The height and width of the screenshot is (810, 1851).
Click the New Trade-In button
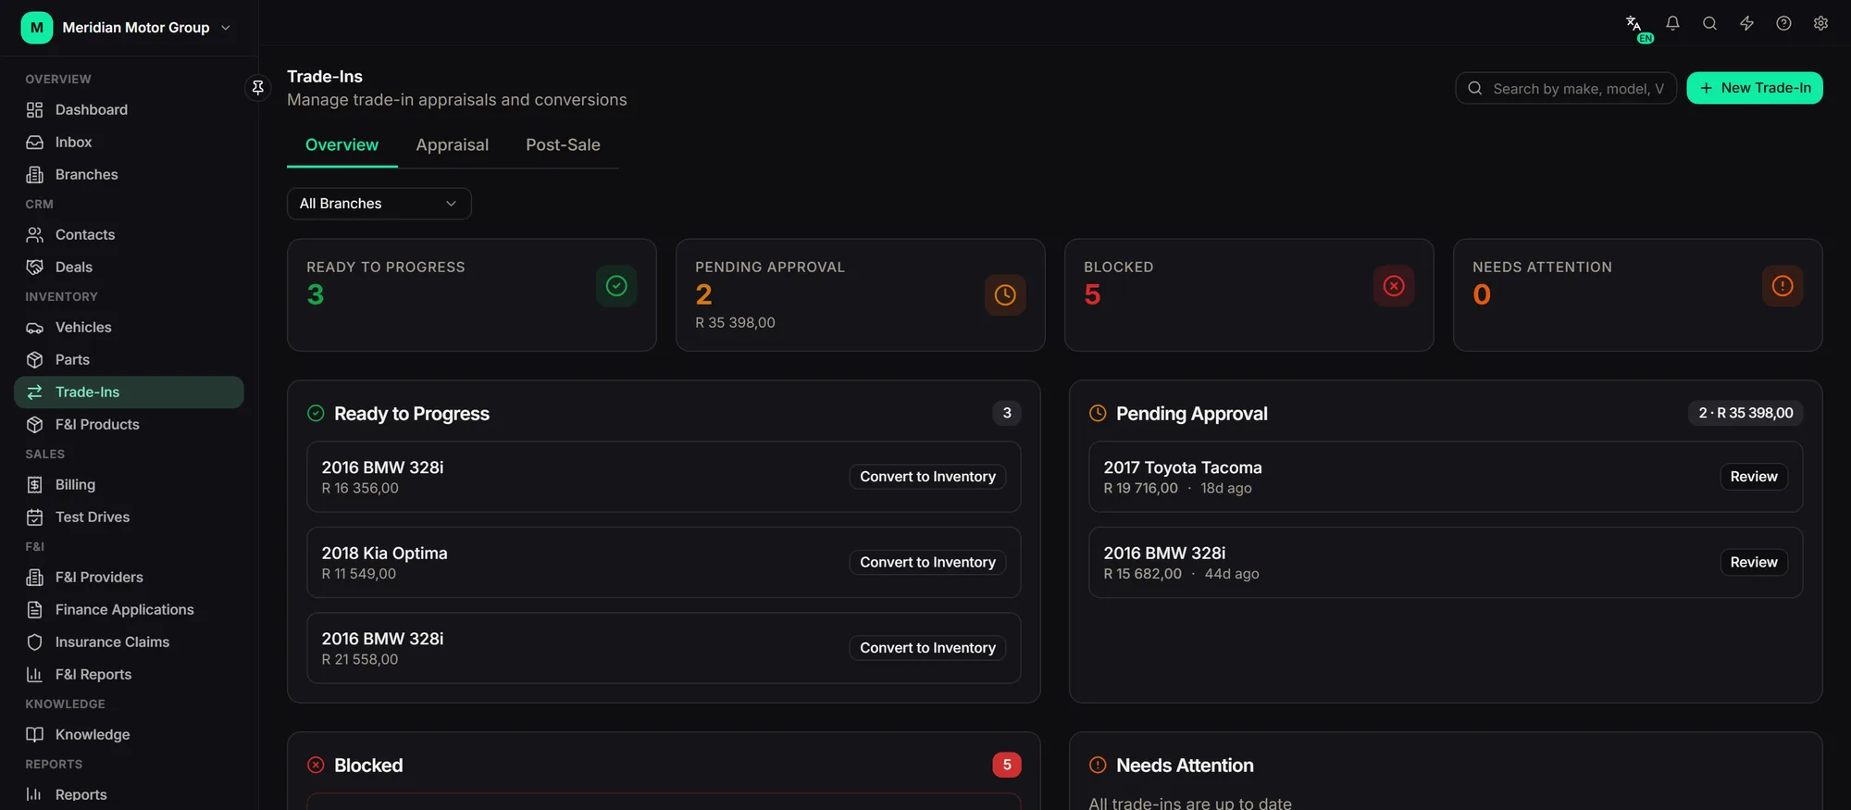(x=1755, y=88)
